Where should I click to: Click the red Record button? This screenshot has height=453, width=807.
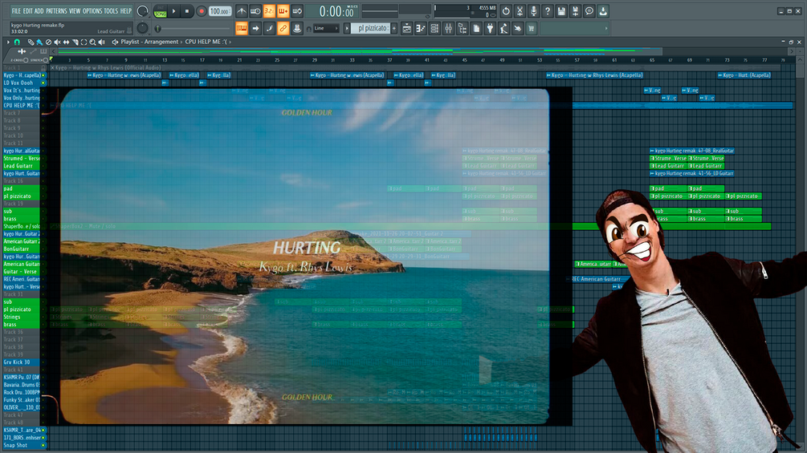coord(202,10)
